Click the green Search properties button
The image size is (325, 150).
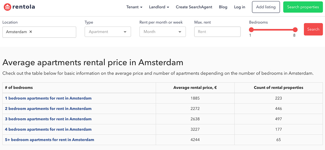[x=303, y=7]
